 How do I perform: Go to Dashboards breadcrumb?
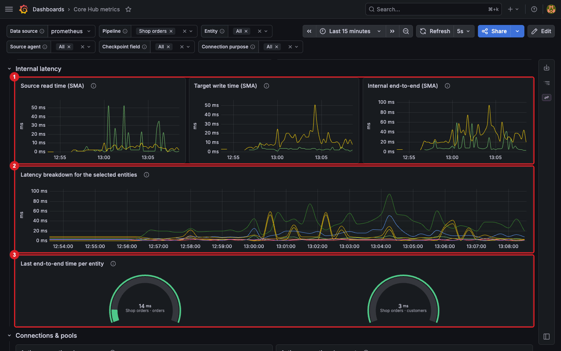(48, 9)
